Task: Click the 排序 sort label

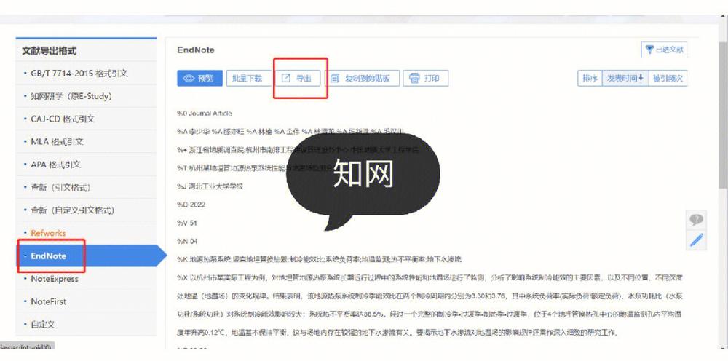Action: (x=590, y=79)
